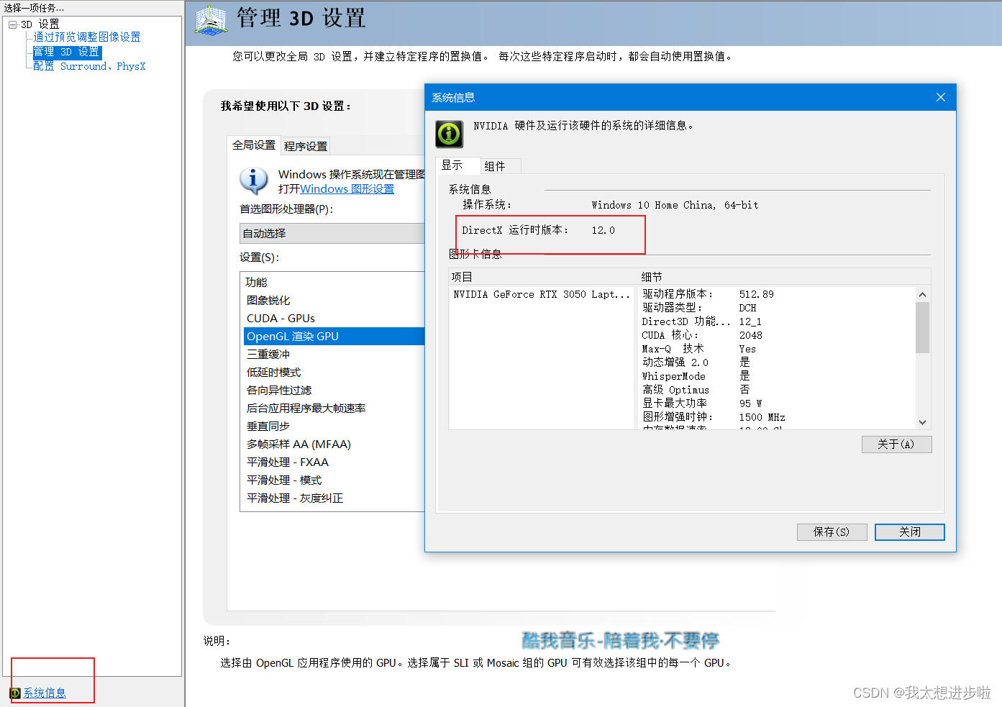The image size is (1002, 707).
Task: Click the WhisperMode row
Action: pos(777,376)
